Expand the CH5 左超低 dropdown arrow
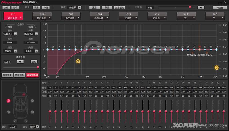Screen dimensions: 229x131 (136, 18)
